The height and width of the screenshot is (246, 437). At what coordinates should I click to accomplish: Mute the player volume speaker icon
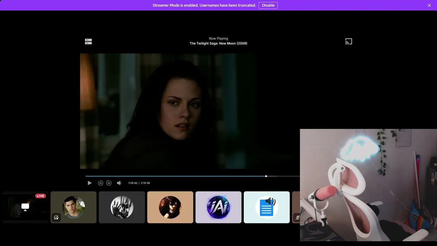click(x=119, y=183)
